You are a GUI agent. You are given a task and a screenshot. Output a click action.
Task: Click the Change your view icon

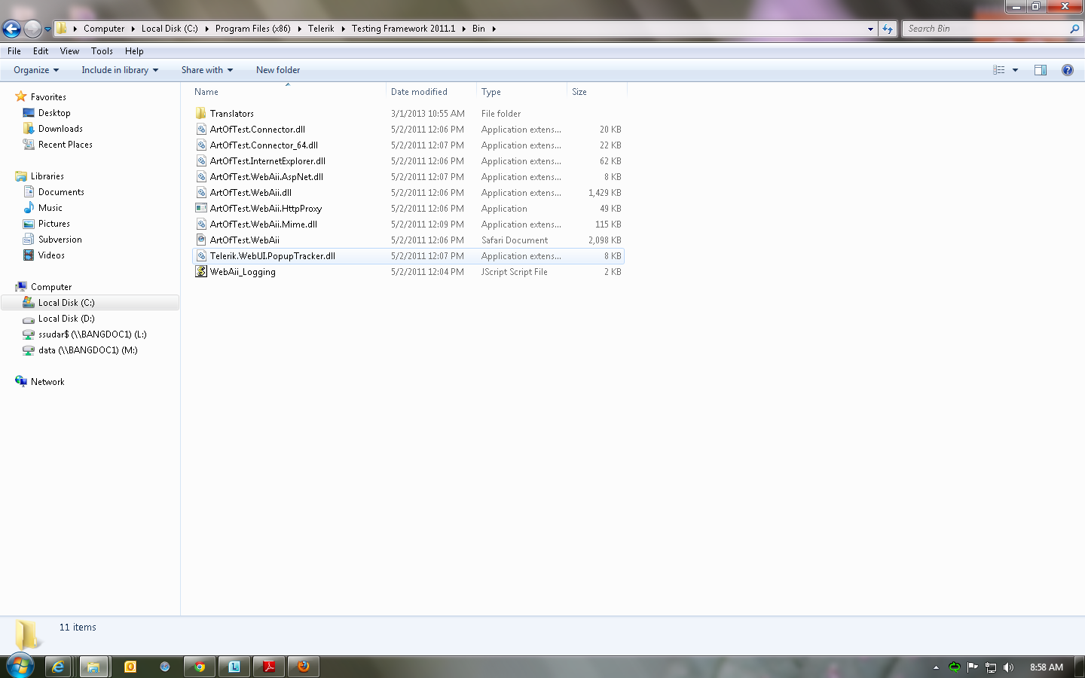click(x=999, y=70)
